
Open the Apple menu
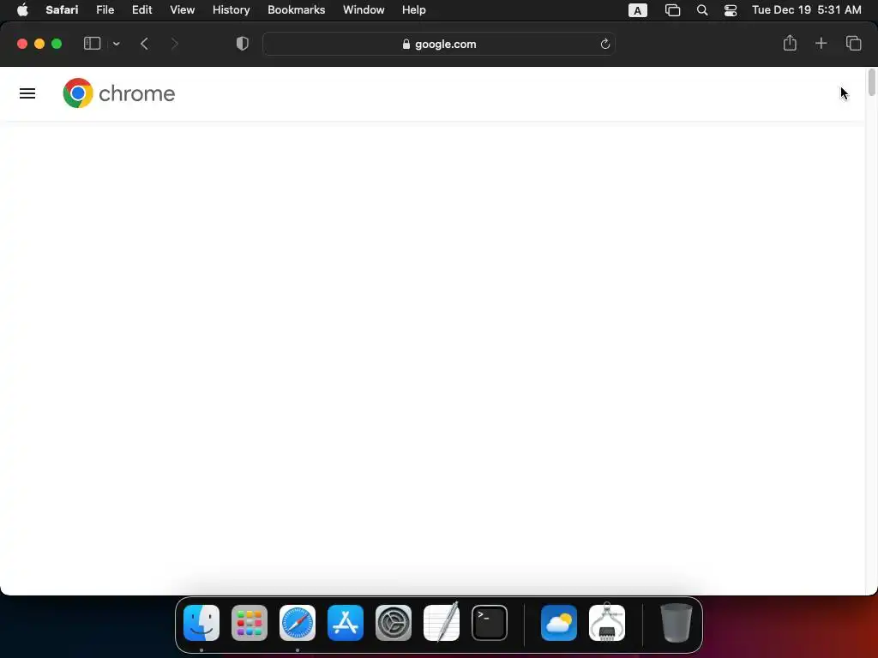pos(22,10)
